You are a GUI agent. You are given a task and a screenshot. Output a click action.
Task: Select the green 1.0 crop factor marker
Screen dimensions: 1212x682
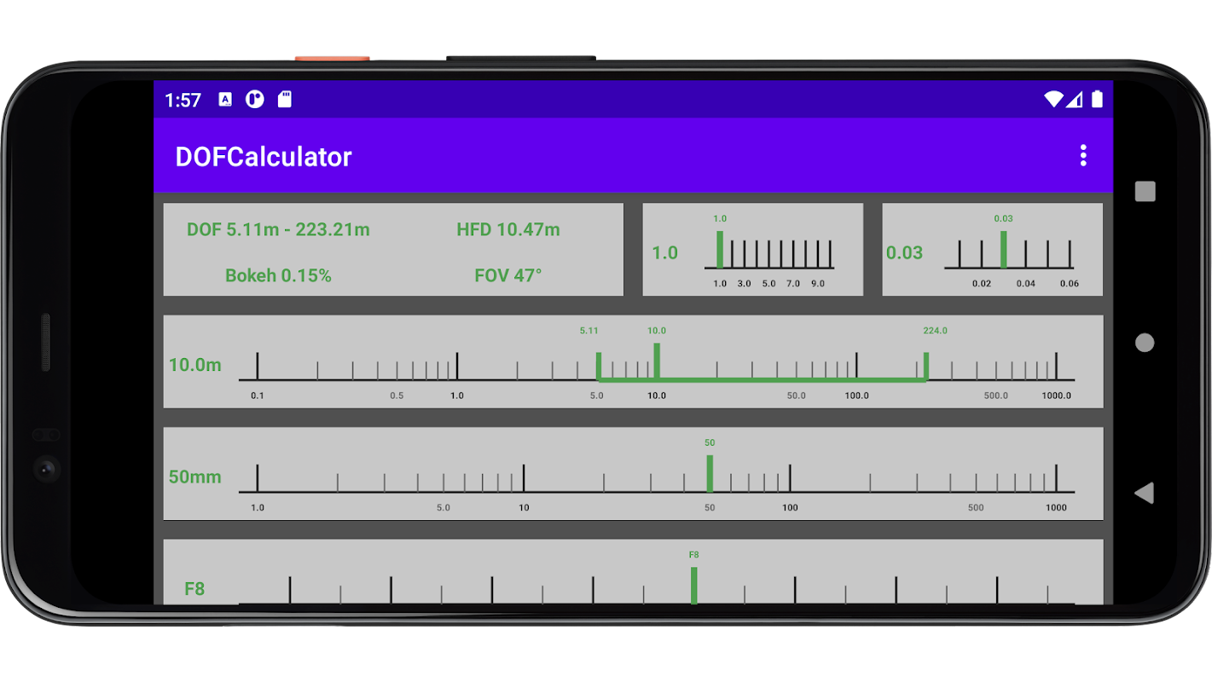(x=720, y=249)
